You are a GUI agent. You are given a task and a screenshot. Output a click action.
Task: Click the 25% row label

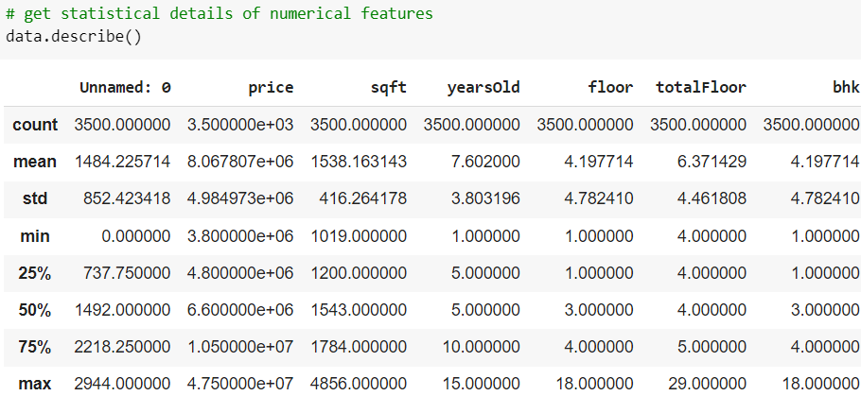(35, 272)
